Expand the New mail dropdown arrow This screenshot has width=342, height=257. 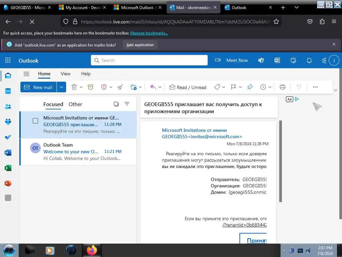pos(61,87)
